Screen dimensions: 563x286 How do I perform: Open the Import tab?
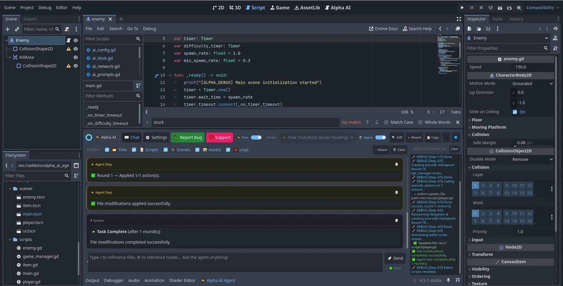coord(30,19)
